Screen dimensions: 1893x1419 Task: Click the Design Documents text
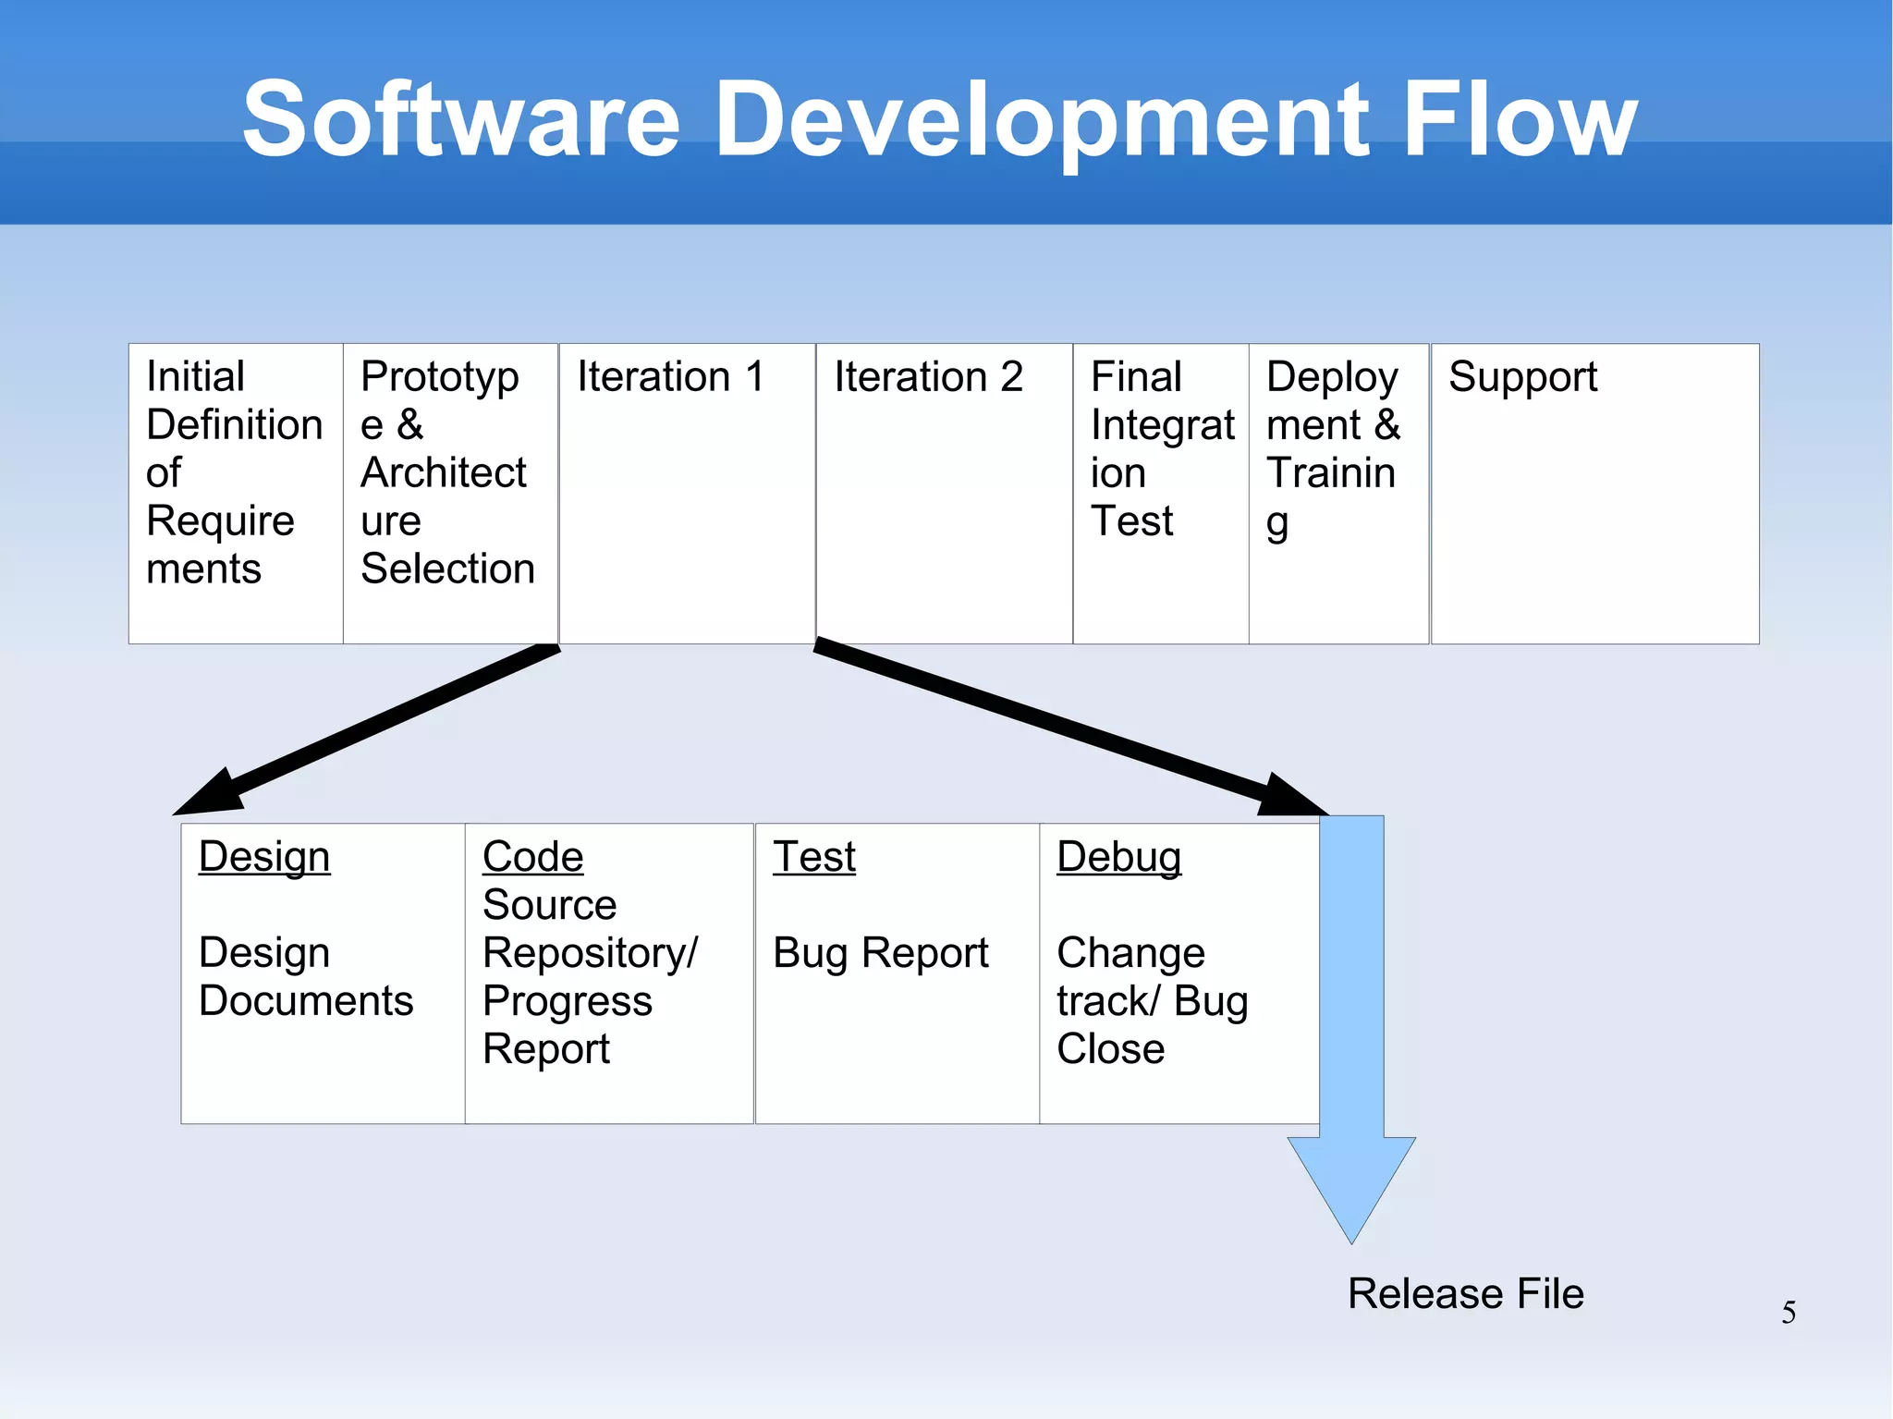click(x=305, y=977)
